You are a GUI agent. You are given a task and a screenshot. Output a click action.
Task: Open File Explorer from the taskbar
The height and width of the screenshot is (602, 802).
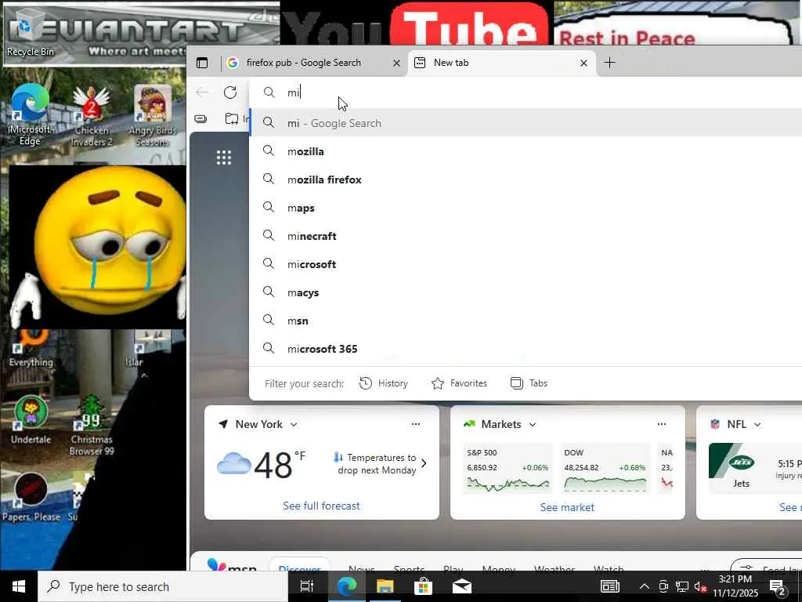pos(385,586)
